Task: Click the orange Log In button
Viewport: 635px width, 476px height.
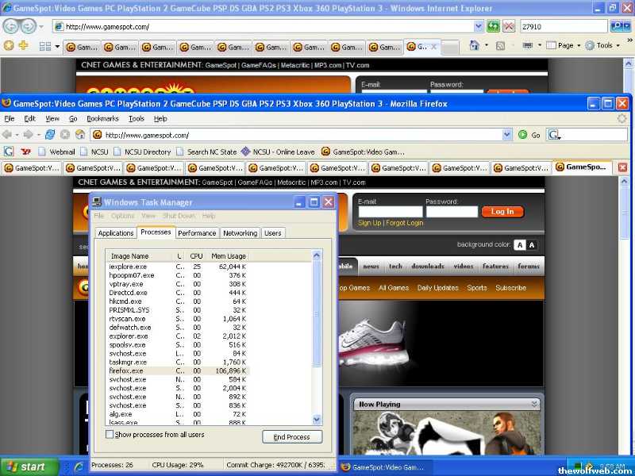Action: click(x=502, y=212)
